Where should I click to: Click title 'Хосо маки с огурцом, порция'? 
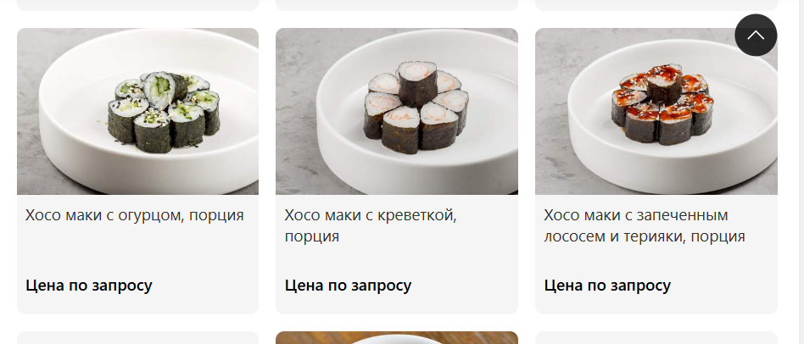tap(135, 215)
